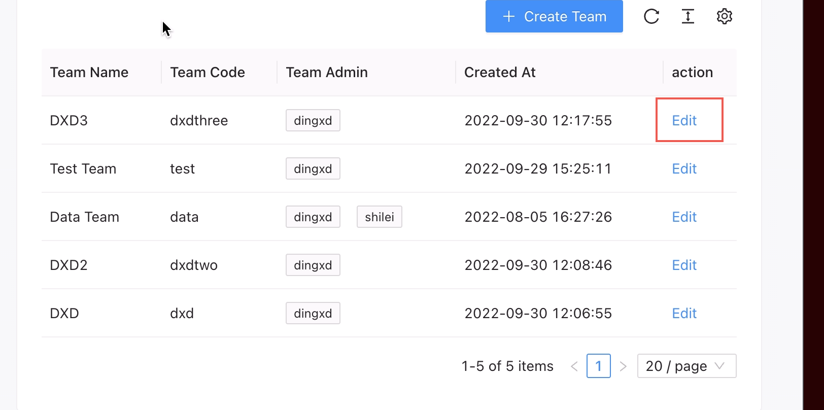Edit the Data Team row
Image resolution: width=824 pixels, height=410 pixels.
pyautogui.click(x=684, y=217)
